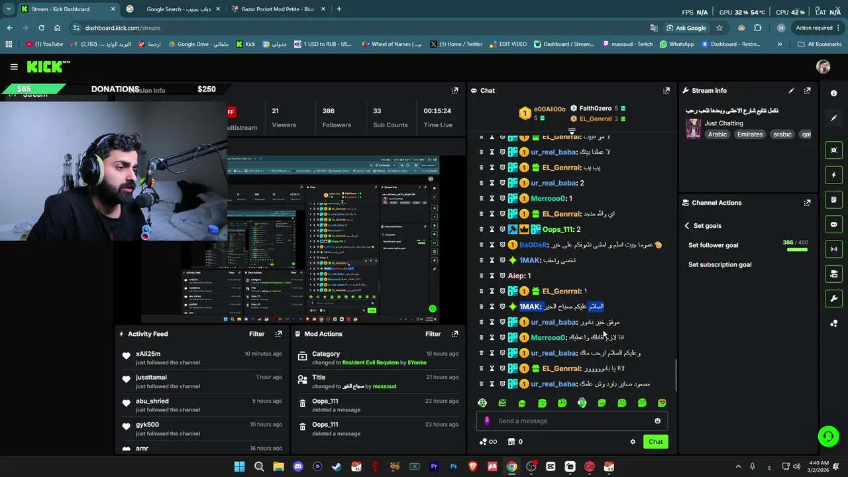
Task: Select Set subscription goal
Action: point(719,265)
